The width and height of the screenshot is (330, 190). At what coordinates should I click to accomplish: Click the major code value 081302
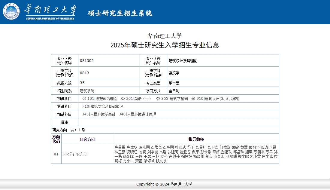(x=87, y=61)
